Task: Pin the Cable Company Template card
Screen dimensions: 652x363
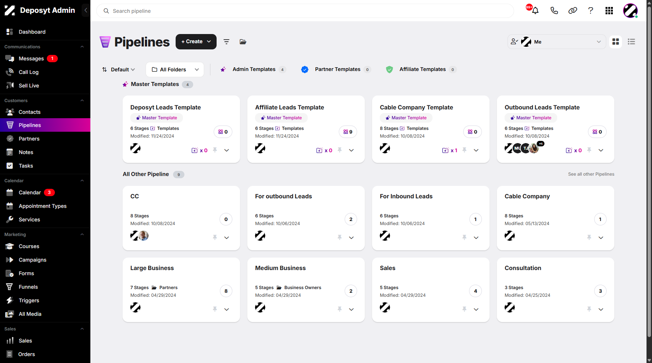Action: (465, 150)
